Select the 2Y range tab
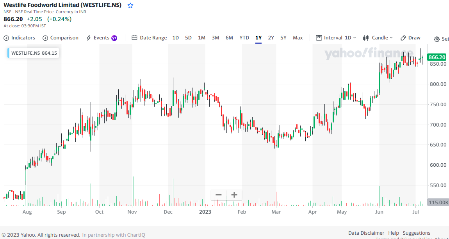 coord(271,38)
